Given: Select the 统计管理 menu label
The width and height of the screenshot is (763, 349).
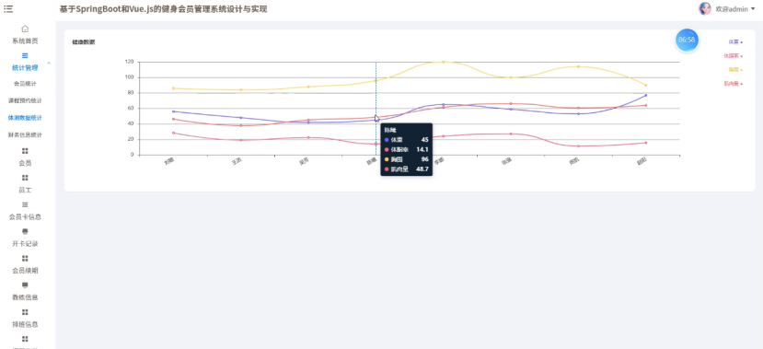Looking at the screenshot, I should pos(25,67).
